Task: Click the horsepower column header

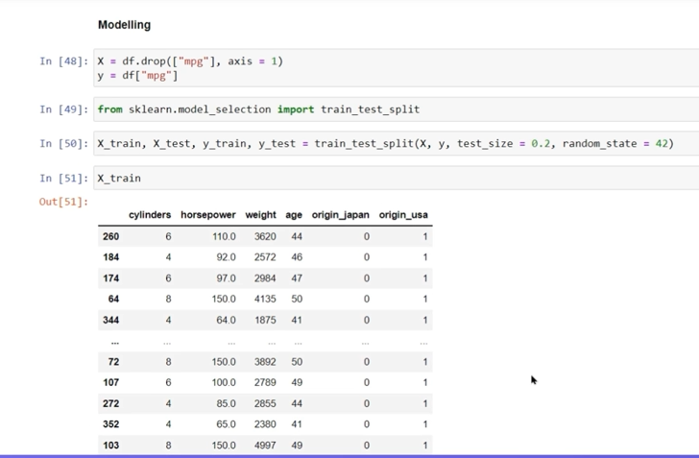Action: pyautogui.click(x=208, y=215)
